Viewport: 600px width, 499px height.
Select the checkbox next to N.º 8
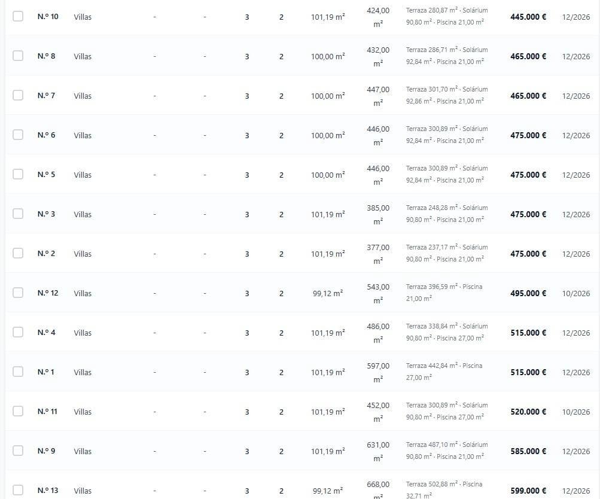[x=18, y=56]
